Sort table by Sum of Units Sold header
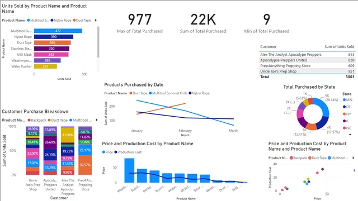The image size is (358, 201). [340, 47]
